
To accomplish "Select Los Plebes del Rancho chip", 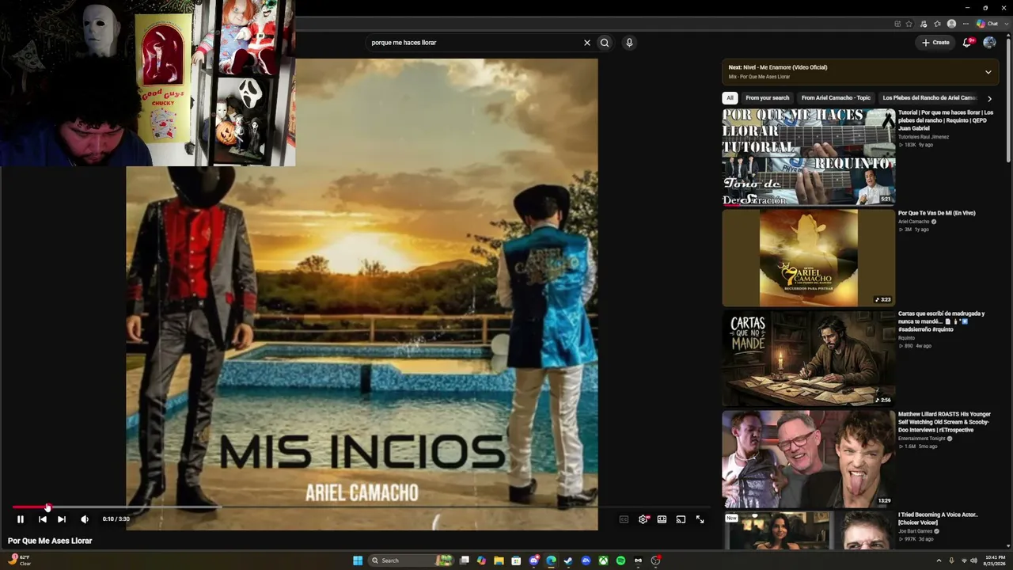I will click(x=929, y=98).
